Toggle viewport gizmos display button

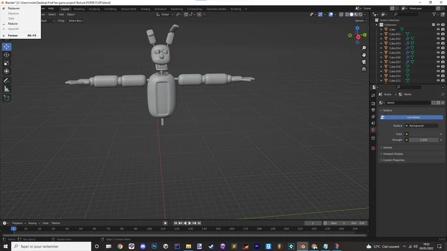click(320, 14)
